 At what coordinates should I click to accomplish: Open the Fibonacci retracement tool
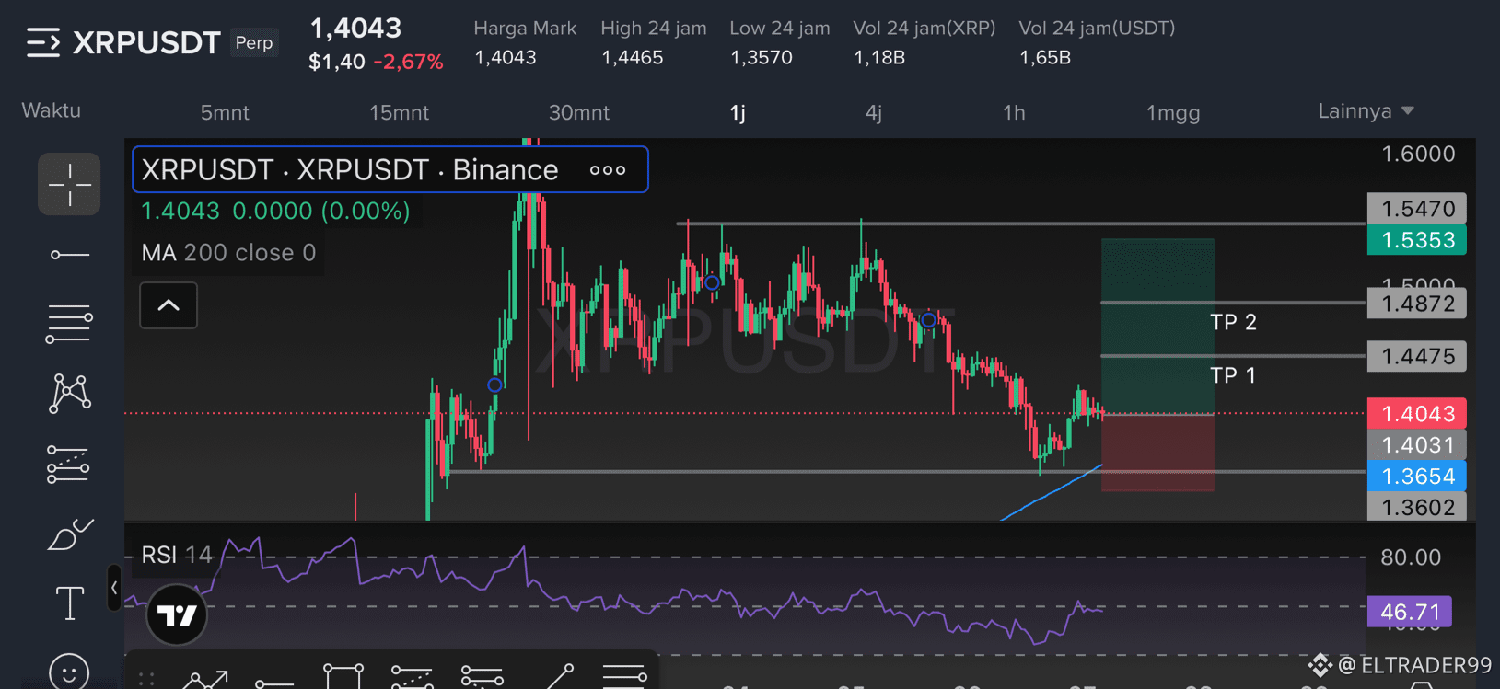pyautogui.click(x=69, y=324)
